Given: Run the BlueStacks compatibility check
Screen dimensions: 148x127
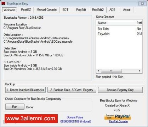Looking at the screenshot, I should point(15,107).
